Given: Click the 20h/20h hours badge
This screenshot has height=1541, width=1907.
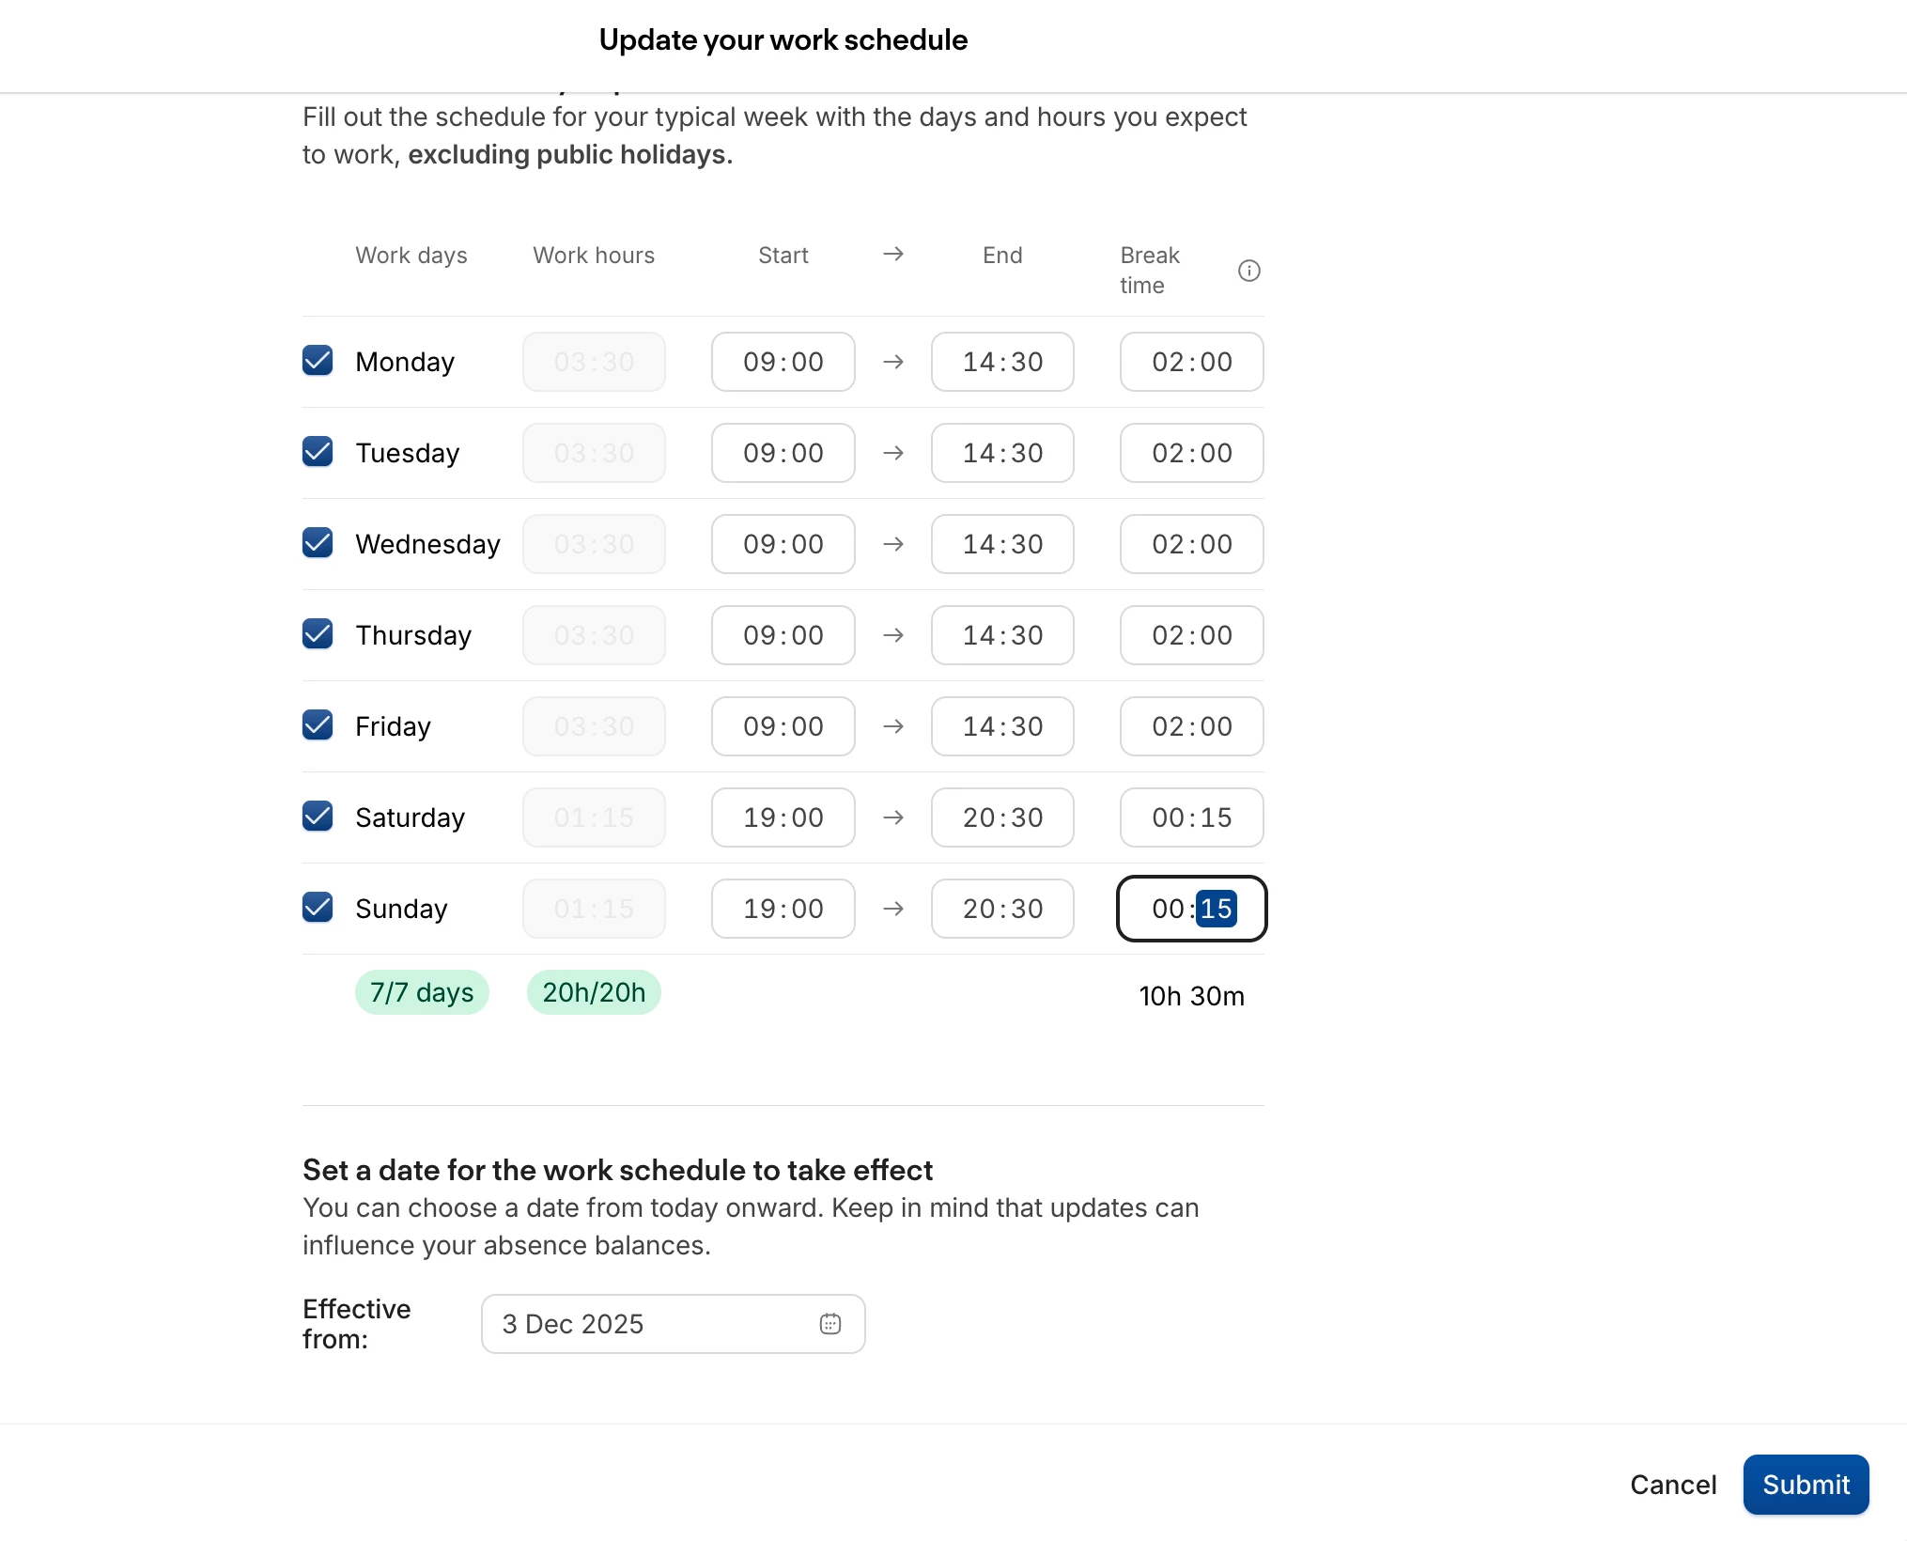Looking at the screenshot, I should pyautogui.click(x=594, y=992).
